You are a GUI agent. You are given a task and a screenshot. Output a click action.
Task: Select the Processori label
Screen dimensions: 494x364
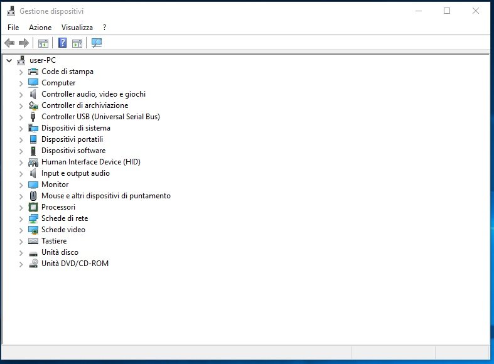point(58,207)
